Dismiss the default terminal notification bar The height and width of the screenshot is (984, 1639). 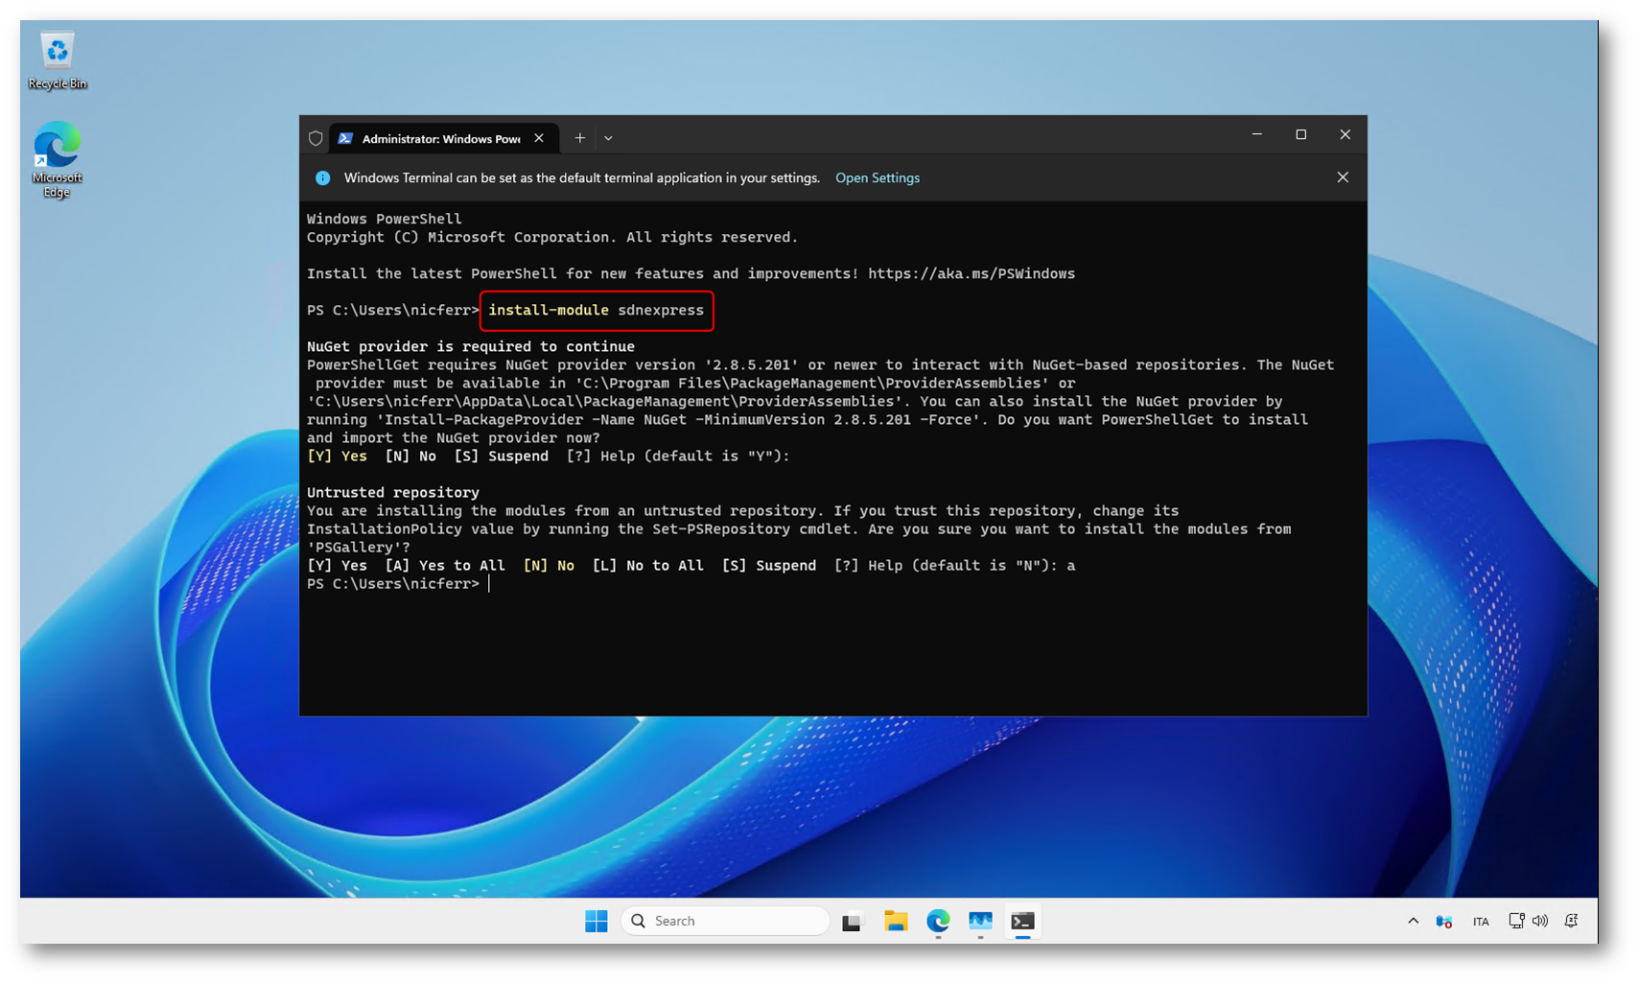[x=1342, y=177]
